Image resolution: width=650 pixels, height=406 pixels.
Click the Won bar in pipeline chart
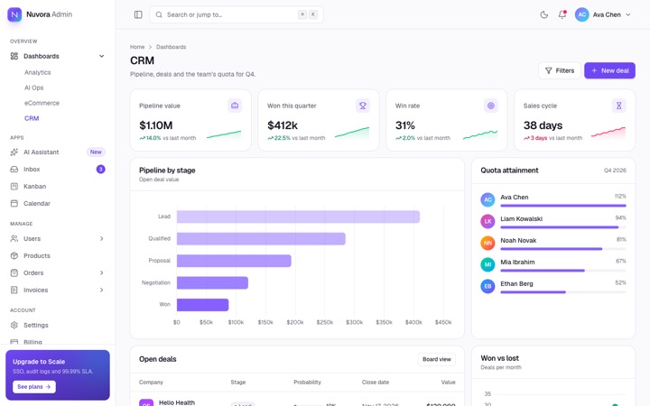pos(203,305)
